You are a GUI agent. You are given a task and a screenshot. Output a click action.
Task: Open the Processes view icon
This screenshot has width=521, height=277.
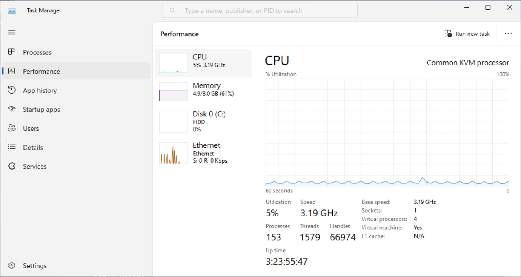click(12, 52)
